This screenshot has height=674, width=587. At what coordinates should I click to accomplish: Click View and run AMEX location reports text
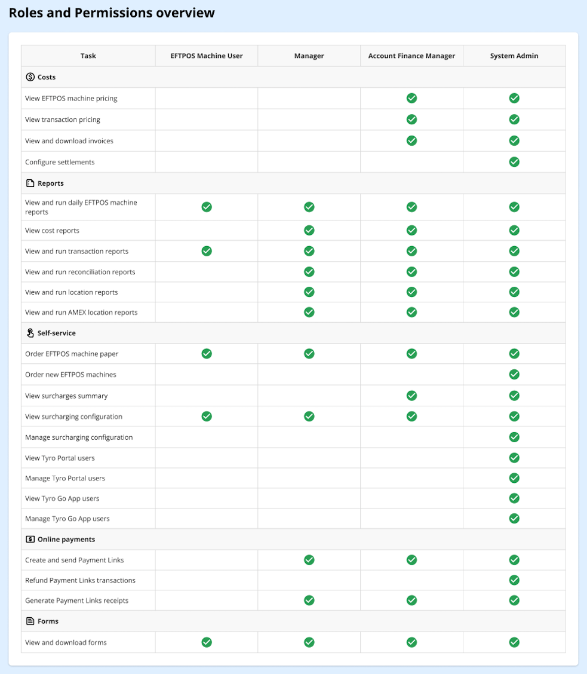coord(81,313)
